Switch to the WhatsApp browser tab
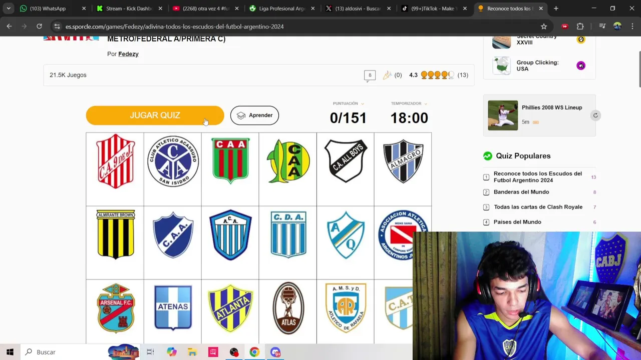 coord(53,8)
